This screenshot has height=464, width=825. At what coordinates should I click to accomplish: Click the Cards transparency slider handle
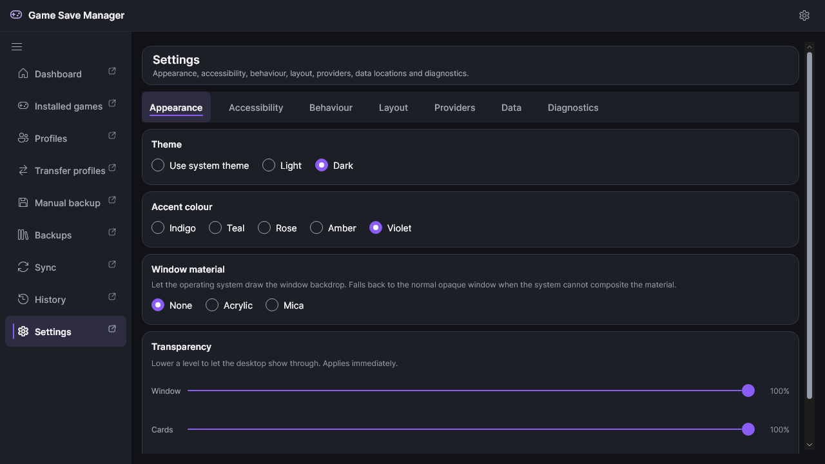748,429
